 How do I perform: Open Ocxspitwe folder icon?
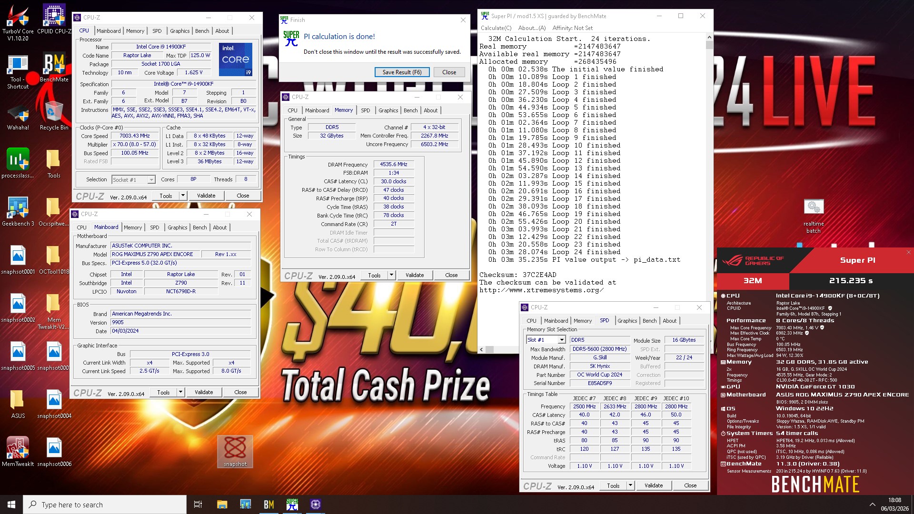pos(54,212)
